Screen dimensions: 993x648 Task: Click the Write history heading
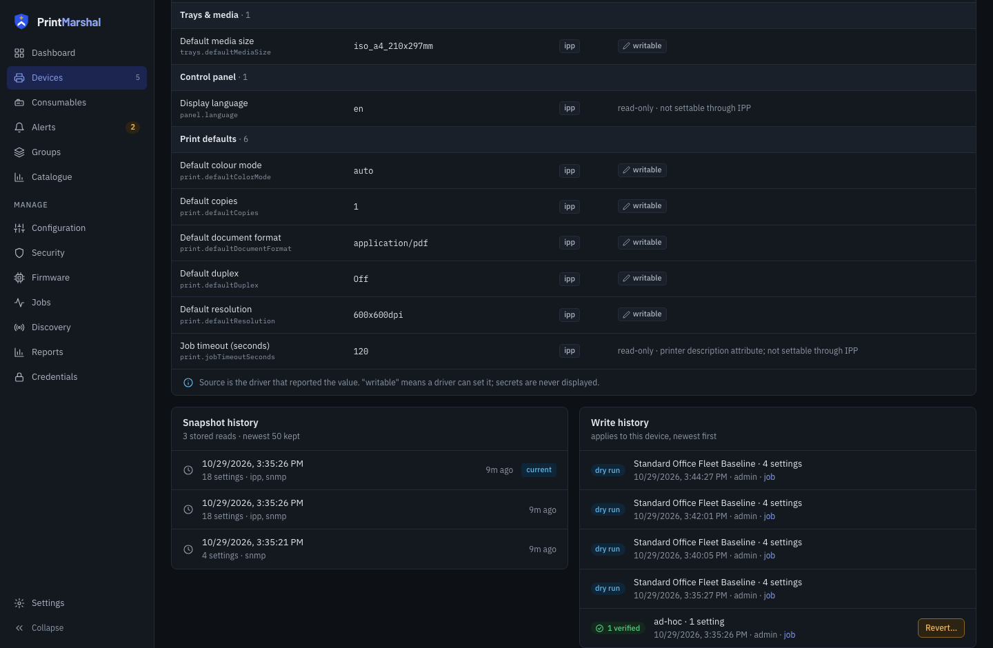620,423
